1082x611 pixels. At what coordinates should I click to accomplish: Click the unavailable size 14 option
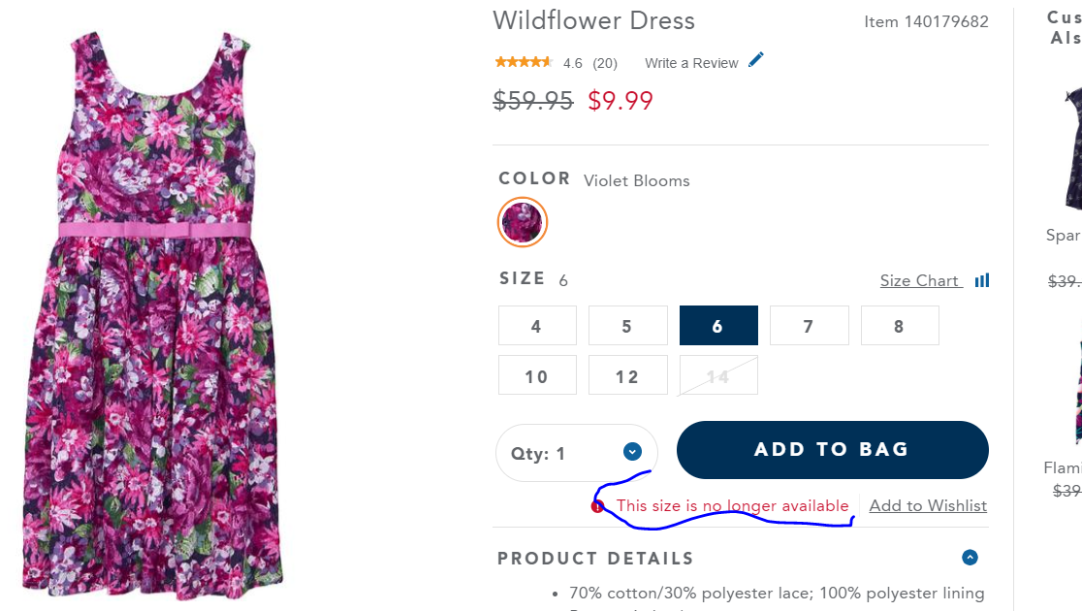(x=718, y=376)
